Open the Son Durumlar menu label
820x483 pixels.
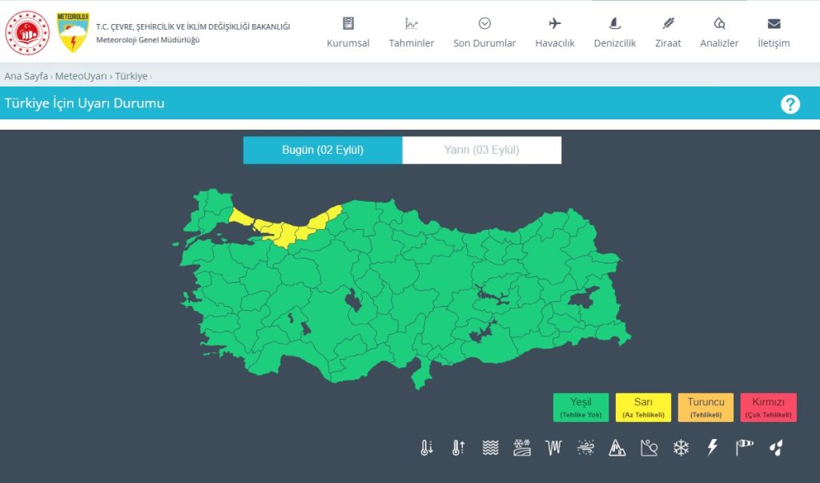[x=484, y=43]
